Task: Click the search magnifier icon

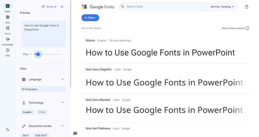Action: (122, 7)
